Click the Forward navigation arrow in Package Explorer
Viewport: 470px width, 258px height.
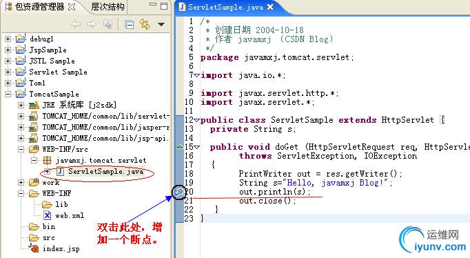pyautogui.click(x=92, y=24)
